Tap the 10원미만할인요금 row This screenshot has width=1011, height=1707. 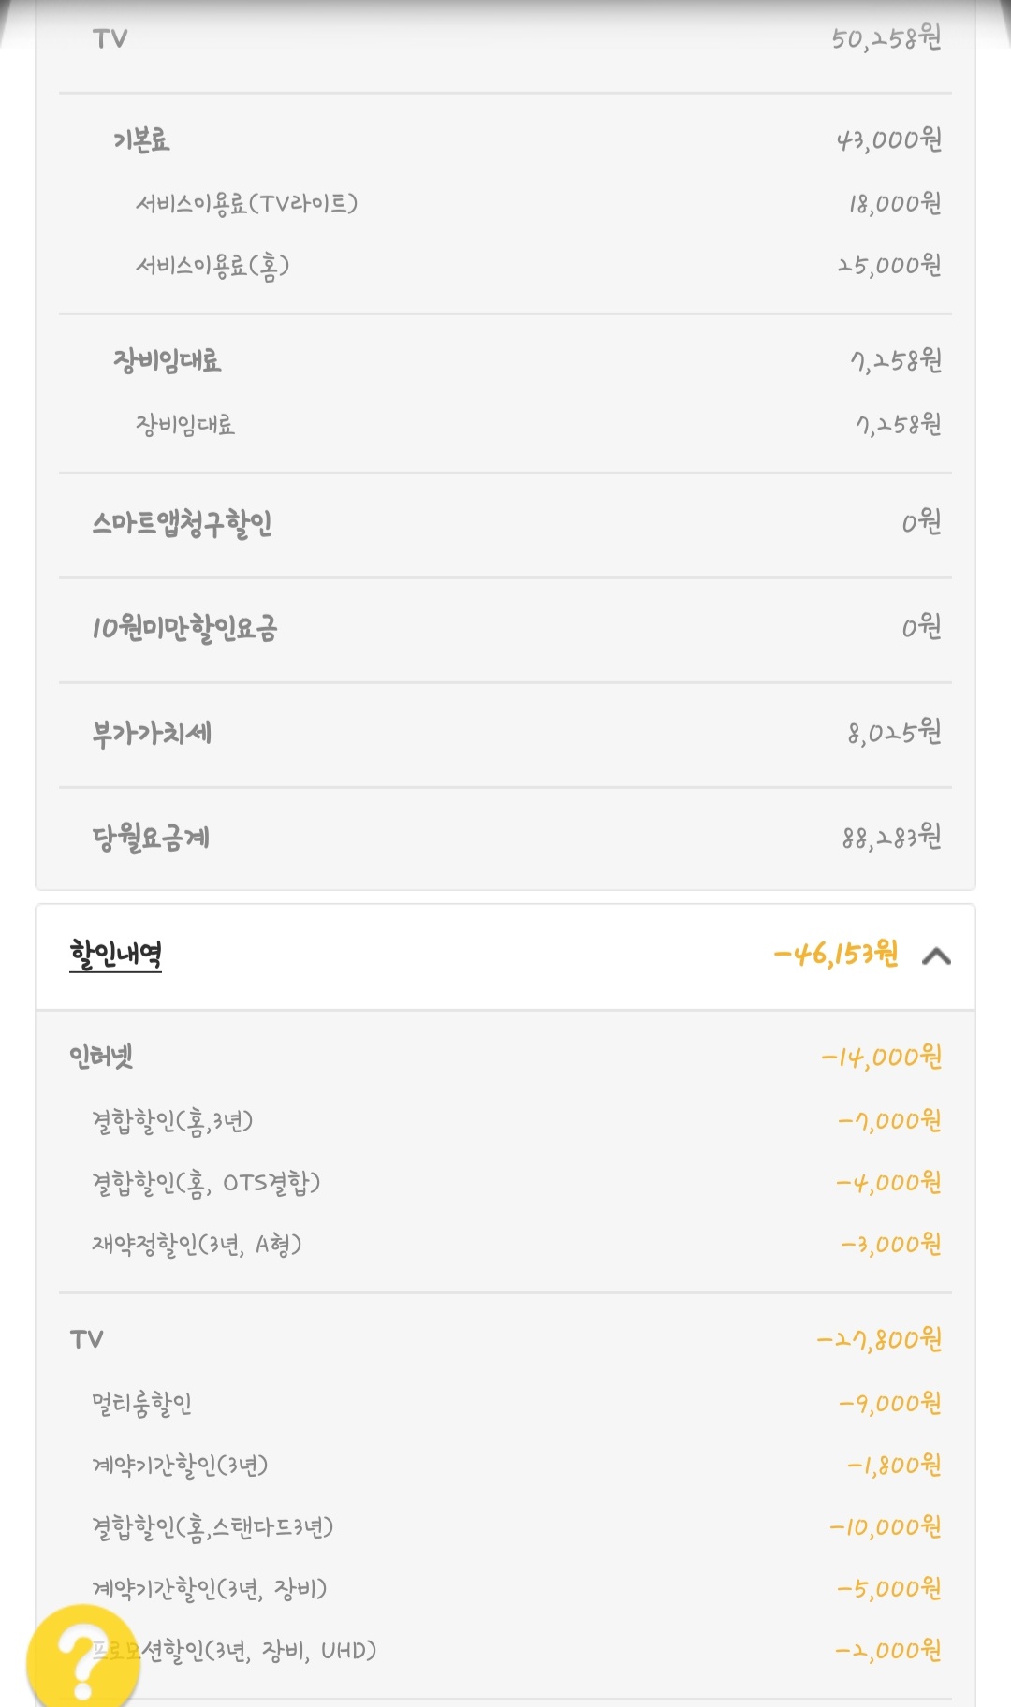[x=505, y=628]
